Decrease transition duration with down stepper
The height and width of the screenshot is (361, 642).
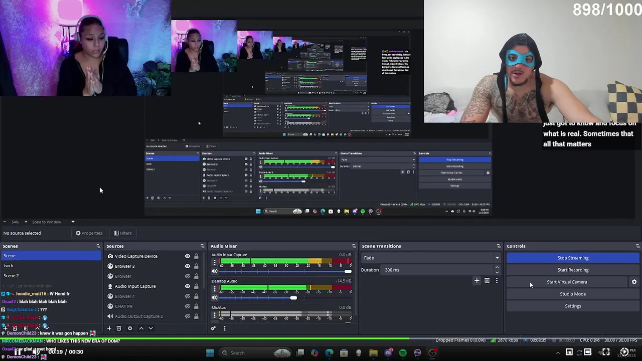[x=497, y=272]
